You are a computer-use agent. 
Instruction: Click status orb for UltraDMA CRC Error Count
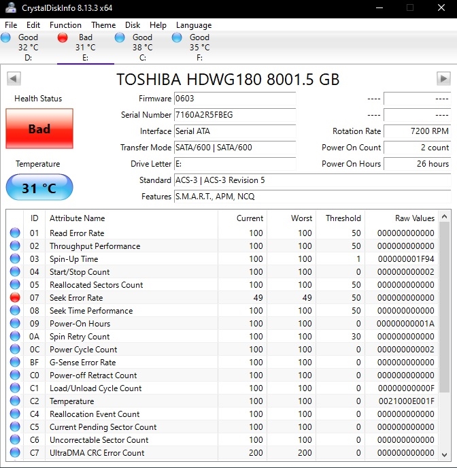(x=15, y=453)
